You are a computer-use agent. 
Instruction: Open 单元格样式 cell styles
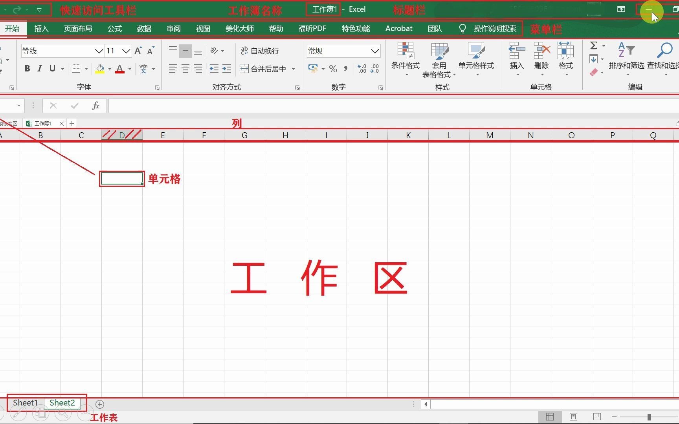tap(476, 59)
